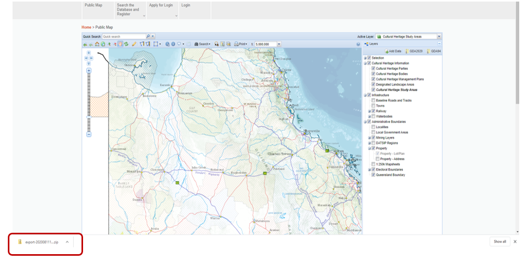Pan map north with up arrow

click(89, 53)
